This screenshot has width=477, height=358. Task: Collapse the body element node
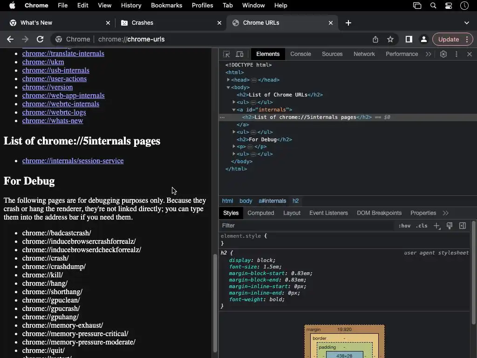(x=228, y=87)
